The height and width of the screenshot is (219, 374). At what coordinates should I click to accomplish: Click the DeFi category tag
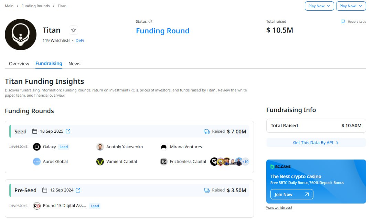tap(80, 41)
